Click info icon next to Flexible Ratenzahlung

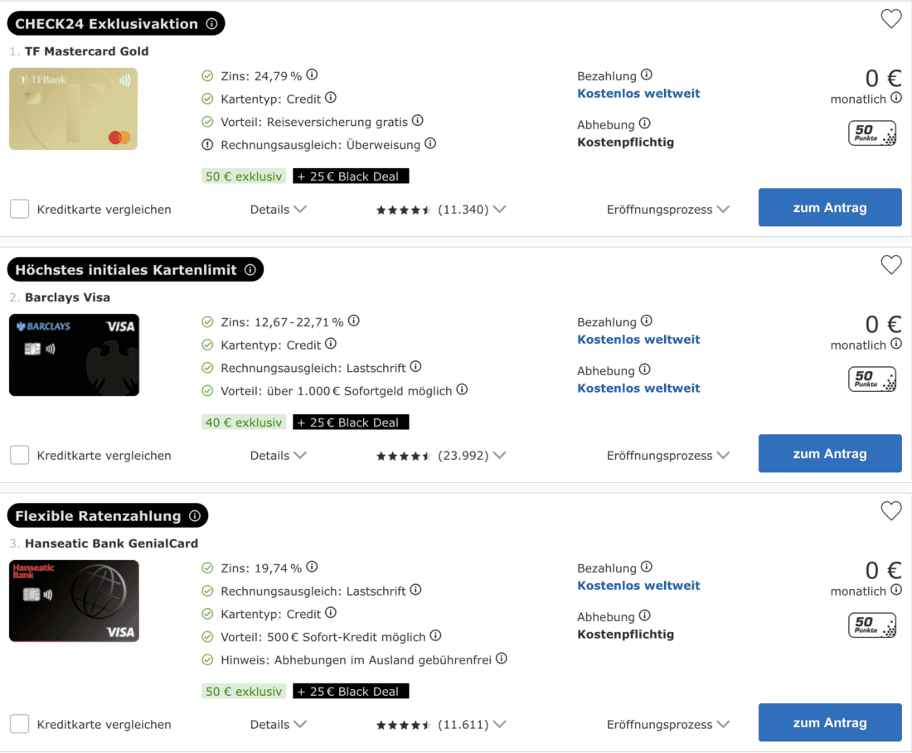195,516
